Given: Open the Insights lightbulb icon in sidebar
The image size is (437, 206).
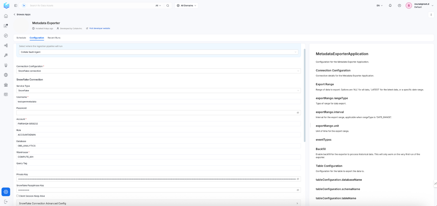Looking at the screenshot, I should coord(6,65).
